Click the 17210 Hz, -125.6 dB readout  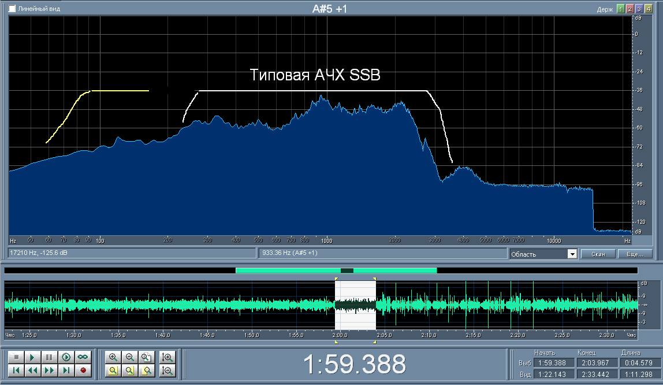[x=132, y=253]
